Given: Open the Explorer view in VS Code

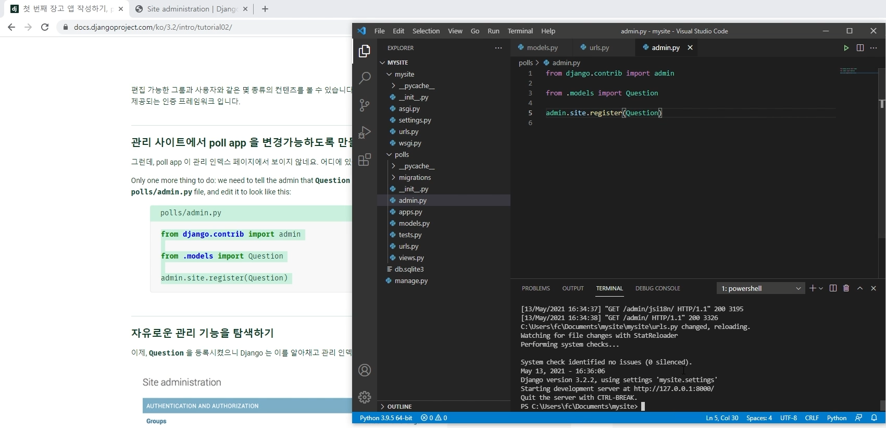Looking at the screenshot, I should tap(365, 51).
